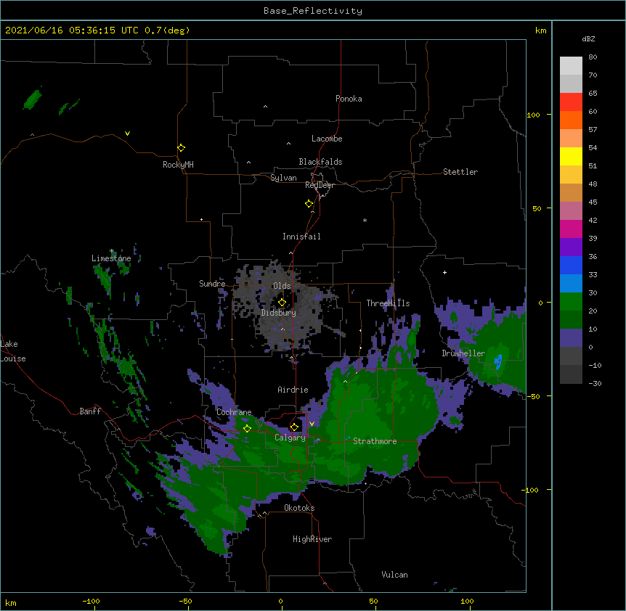Click the Banff label

(x=90, y=411)
